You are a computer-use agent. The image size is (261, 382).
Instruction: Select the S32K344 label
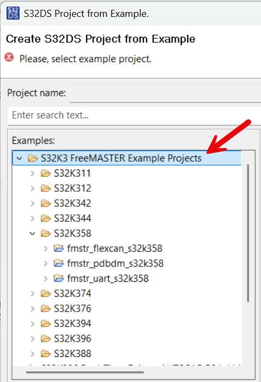click(x=72, y=219)
